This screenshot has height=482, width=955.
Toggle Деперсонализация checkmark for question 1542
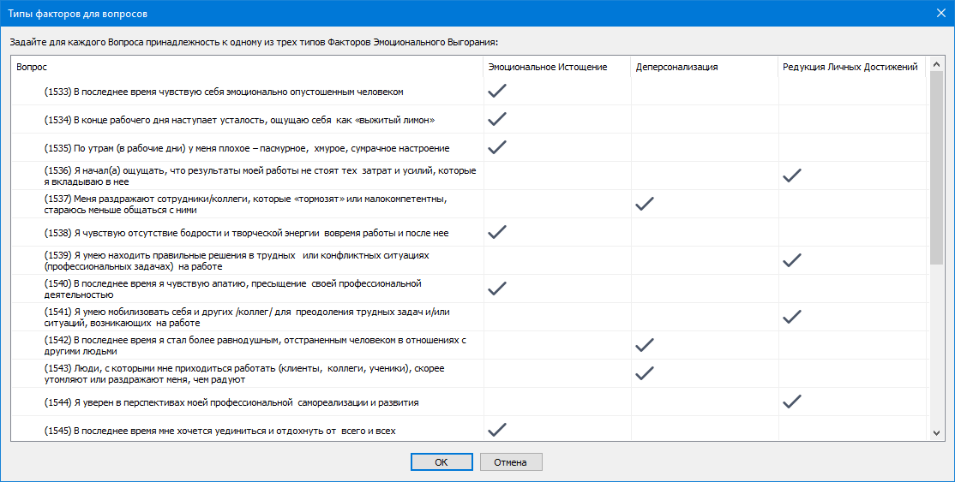point(645,345)
